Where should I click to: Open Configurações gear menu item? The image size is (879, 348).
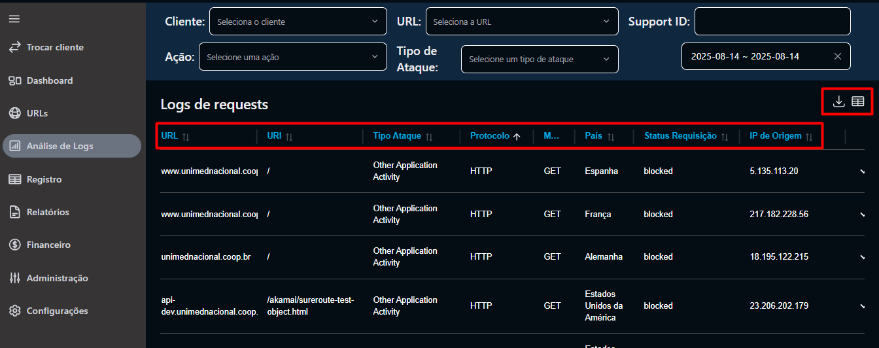pos(57,311)
